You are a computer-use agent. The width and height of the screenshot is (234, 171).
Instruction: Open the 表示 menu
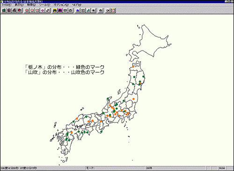[x=19, y=5]
